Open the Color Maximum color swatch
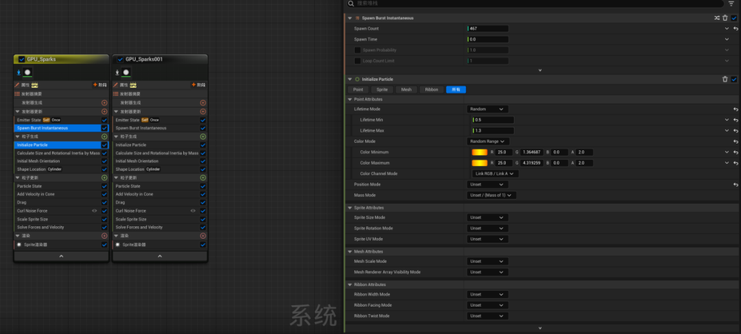 [479, 163]
